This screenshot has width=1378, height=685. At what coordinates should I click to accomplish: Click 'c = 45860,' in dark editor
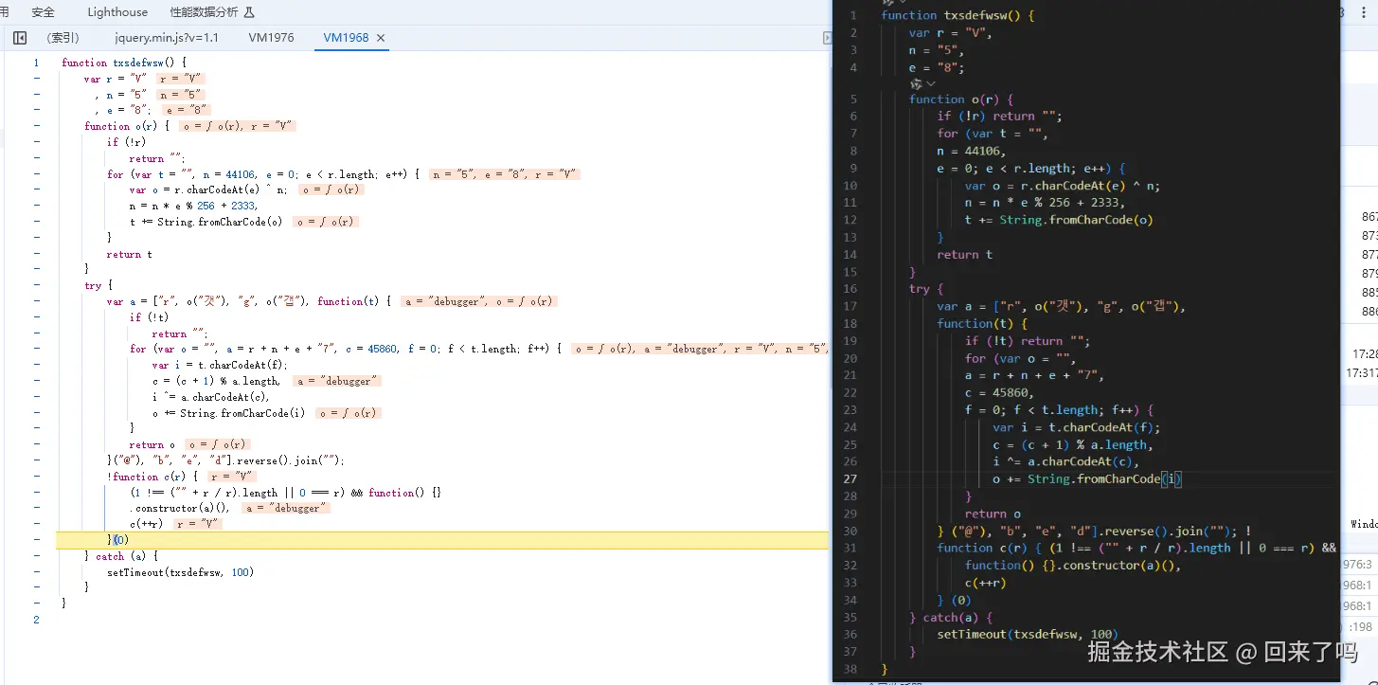[x=999, y=393]
